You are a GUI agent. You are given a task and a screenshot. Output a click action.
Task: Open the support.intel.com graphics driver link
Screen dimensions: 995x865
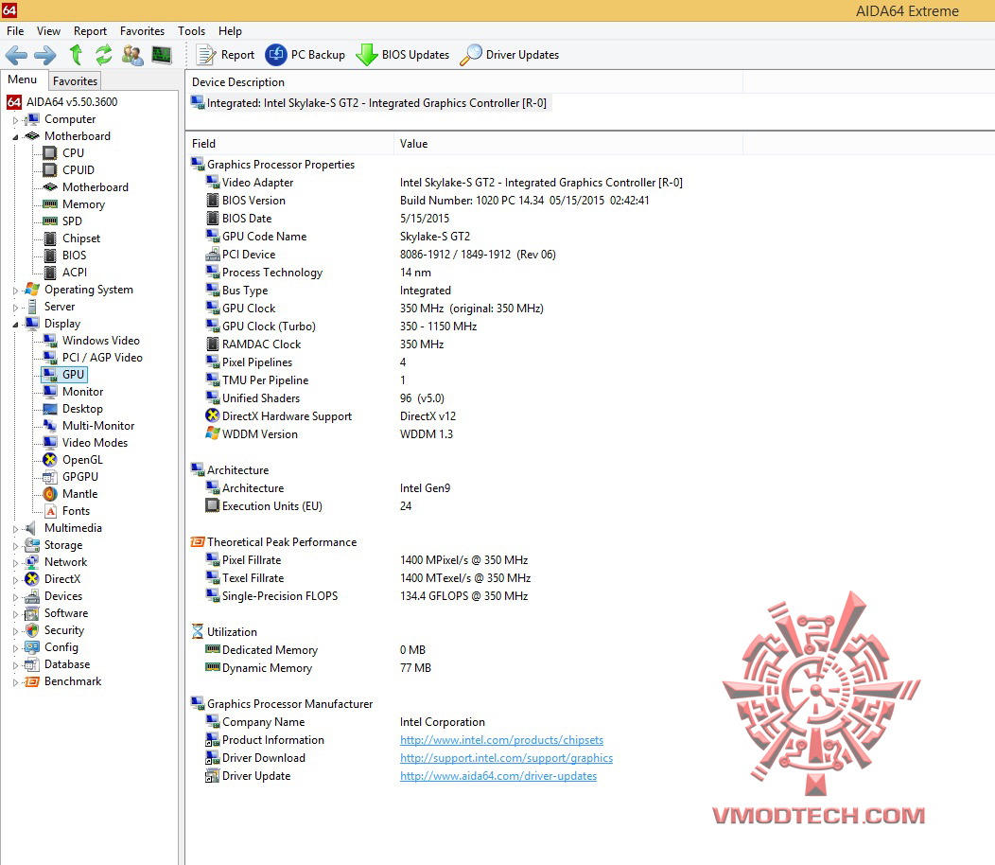(x=506, y=758)
